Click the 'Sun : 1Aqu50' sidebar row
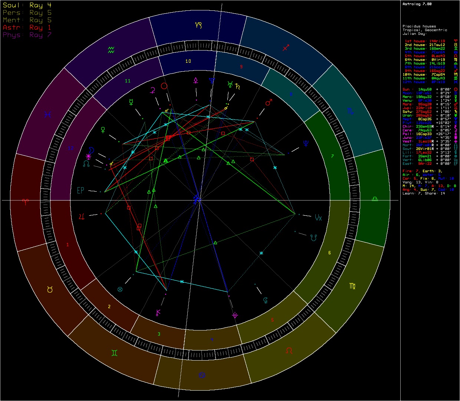 431,89
